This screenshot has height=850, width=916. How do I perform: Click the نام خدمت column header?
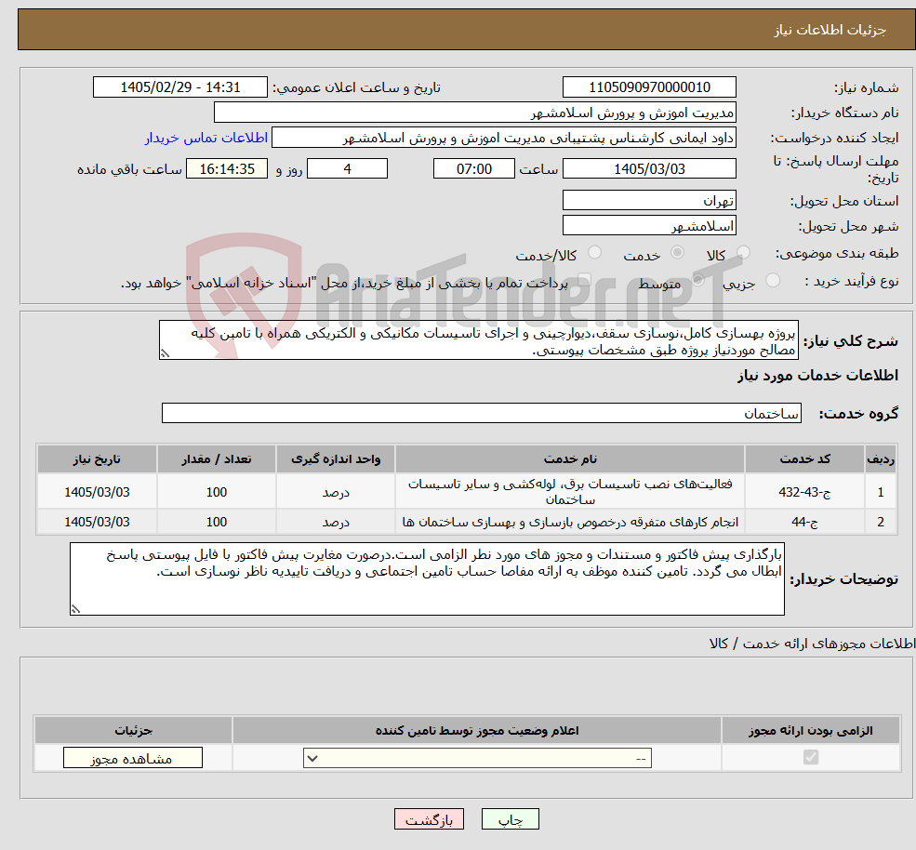click(569, 458)
